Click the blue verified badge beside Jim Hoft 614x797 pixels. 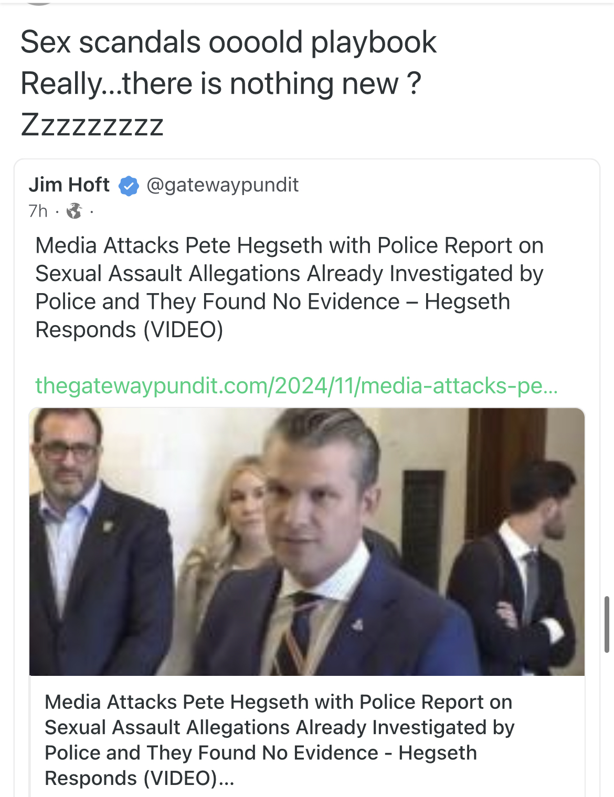click(129, 186)
